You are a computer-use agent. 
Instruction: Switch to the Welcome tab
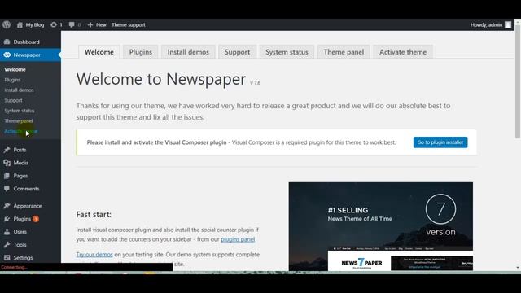(99, 52)
